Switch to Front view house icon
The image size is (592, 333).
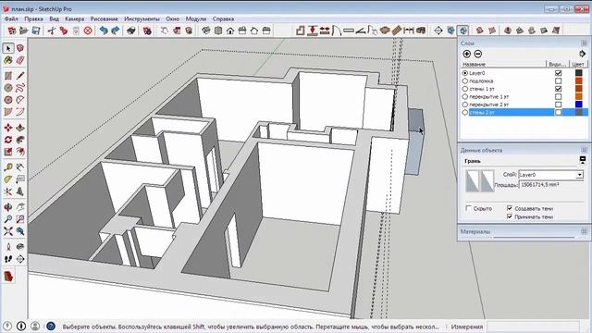point(230,31)
